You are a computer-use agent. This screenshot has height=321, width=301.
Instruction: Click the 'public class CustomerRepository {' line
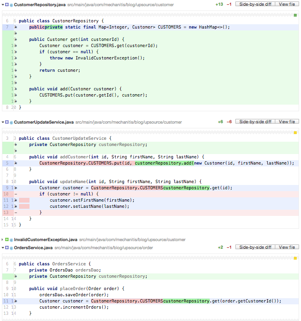pyautogui.click(x=61, y=21)
